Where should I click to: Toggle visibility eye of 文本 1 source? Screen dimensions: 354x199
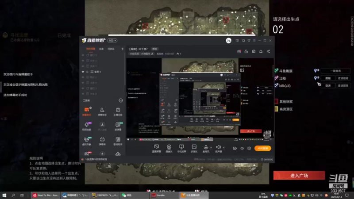pos(83,66)
